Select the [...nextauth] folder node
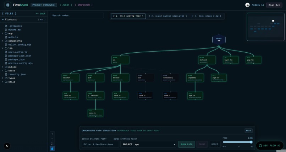Screen dimensions: 286x152 [95, 95]
